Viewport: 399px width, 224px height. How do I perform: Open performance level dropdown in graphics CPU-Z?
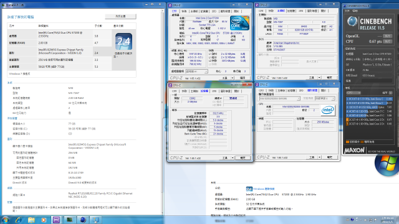[x=325, y=98]
